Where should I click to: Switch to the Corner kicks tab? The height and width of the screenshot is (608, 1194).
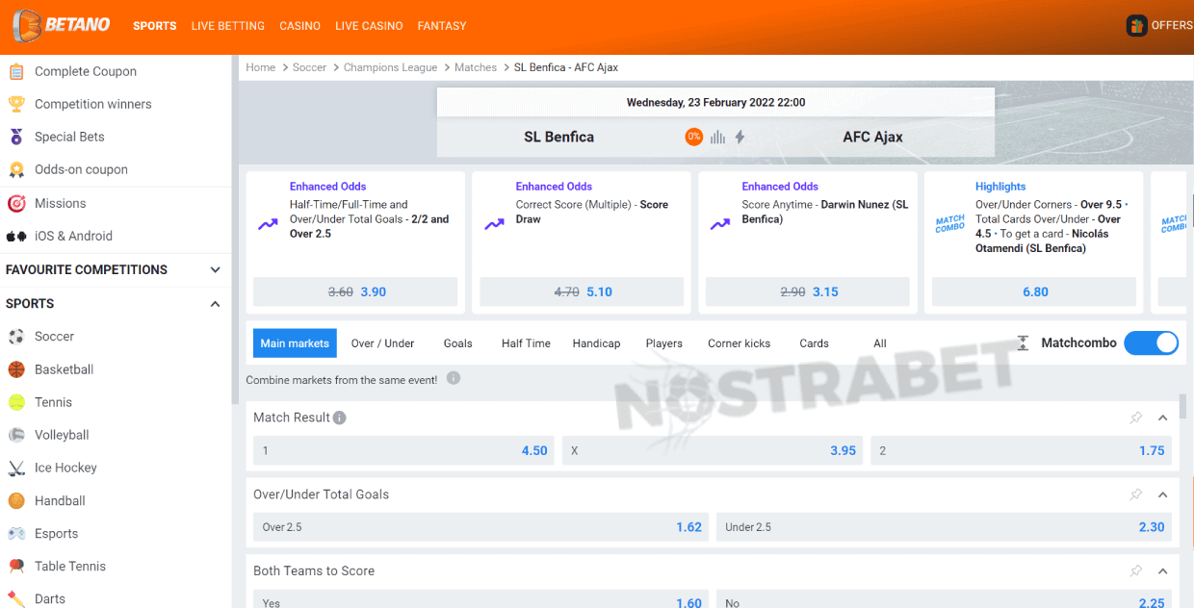[739, 343]
